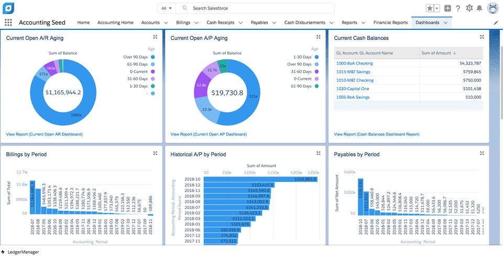
Task: Open the 1000-BoA Checking account link
Action: [355, 63]
